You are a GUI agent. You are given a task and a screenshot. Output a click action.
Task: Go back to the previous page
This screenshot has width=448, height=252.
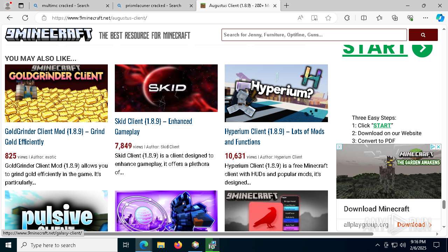pos(10,18)
